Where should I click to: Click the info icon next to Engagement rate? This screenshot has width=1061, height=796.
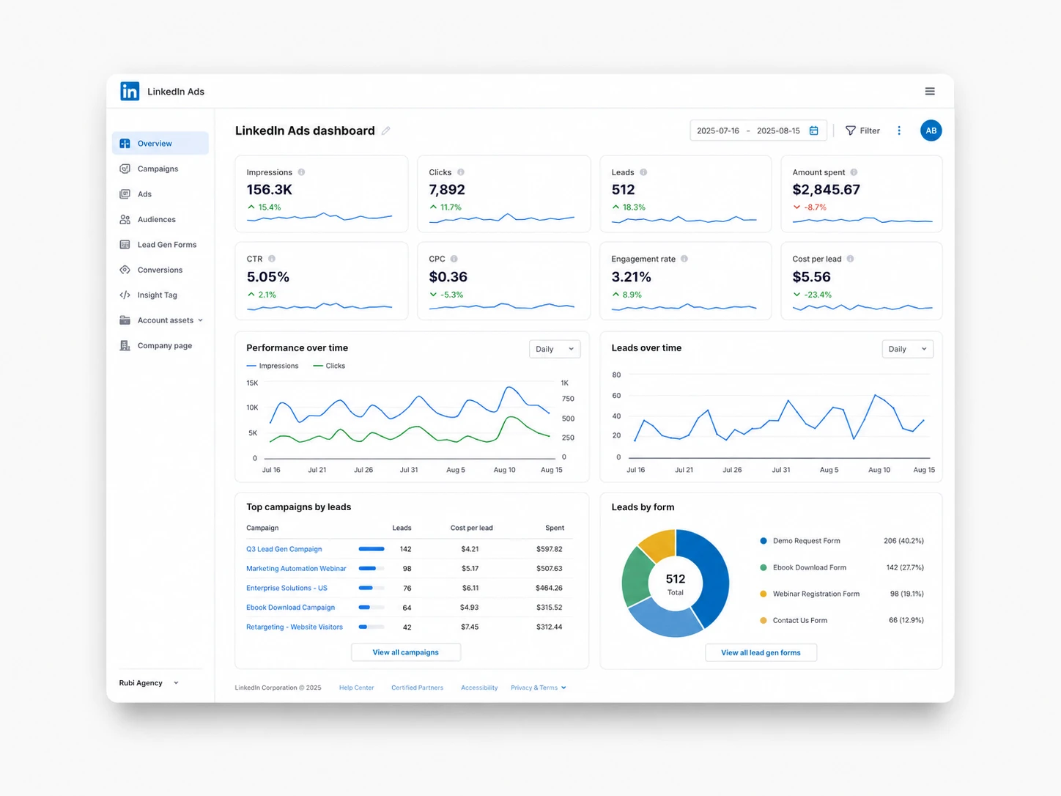[x=684, y=259]
